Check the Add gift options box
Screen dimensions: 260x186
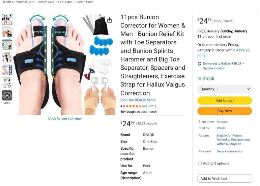point(200,163)
